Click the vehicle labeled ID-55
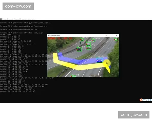 pos(89,47)
